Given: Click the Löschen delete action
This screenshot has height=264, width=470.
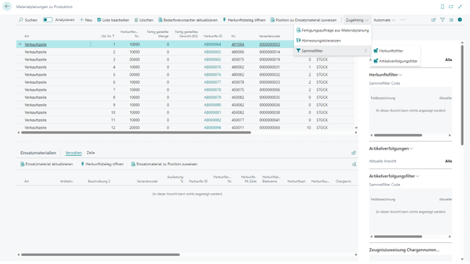Looking at the screenshot, I should (144, 20).
